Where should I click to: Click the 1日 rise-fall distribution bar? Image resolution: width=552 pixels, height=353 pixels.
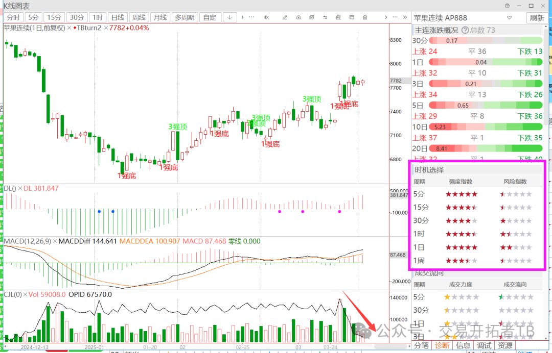486,62
